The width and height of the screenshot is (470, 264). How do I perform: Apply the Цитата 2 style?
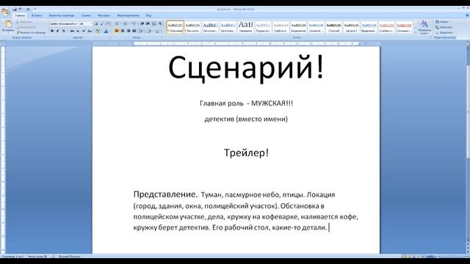tap(351, 27)
